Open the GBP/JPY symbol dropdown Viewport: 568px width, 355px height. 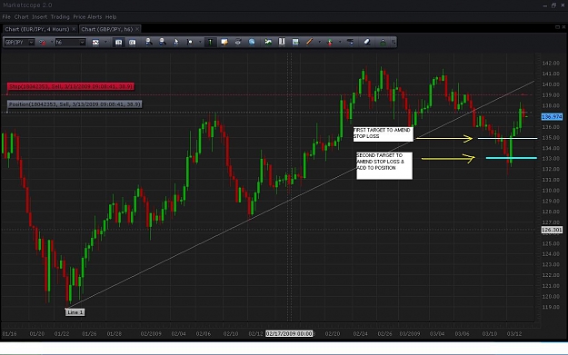[x=31, y=43]
